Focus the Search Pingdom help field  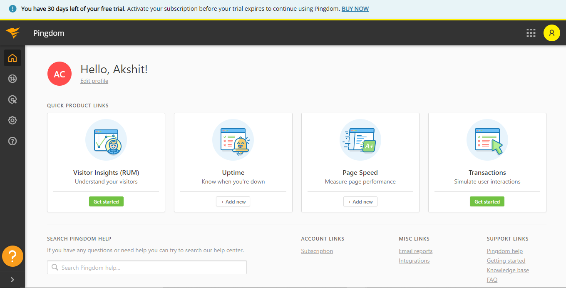click(147, 267)
